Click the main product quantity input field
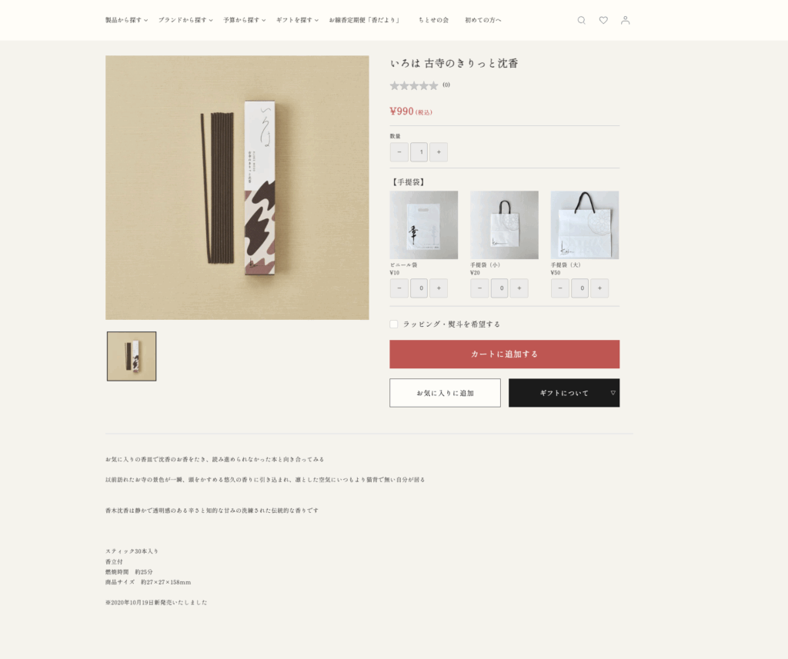 coord(419,152)
